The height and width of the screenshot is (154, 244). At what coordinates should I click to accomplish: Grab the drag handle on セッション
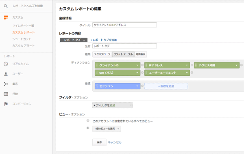coord(97,86)
